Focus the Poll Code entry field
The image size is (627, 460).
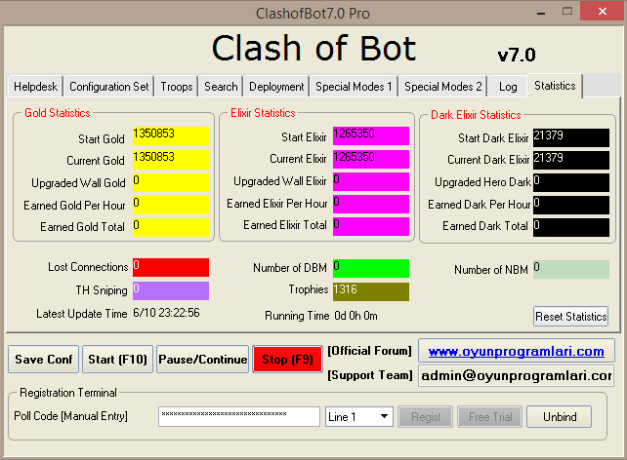[239, 417]
